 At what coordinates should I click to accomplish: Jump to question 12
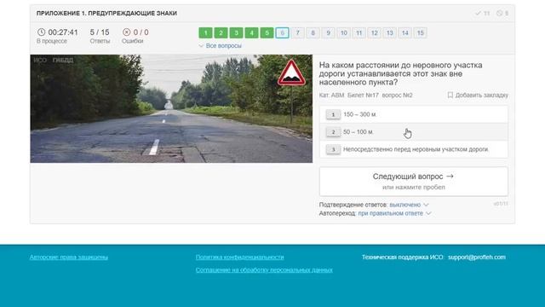click(x=374, y=32)
